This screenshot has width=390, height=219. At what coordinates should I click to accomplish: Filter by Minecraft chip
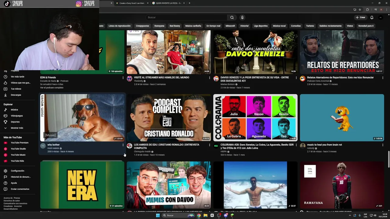point(230,26)
